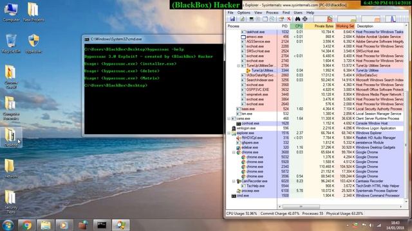Toggle the show process tree toolbar icon

coord(258,19)
